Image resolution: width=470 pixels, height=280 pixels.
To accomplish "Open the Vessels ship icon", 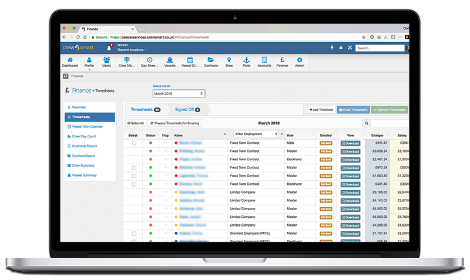I will click(170, 62).
